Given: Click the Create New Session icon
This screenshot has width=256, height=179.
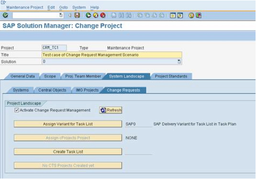Looking at the screenshot, I should click(173, 15).
